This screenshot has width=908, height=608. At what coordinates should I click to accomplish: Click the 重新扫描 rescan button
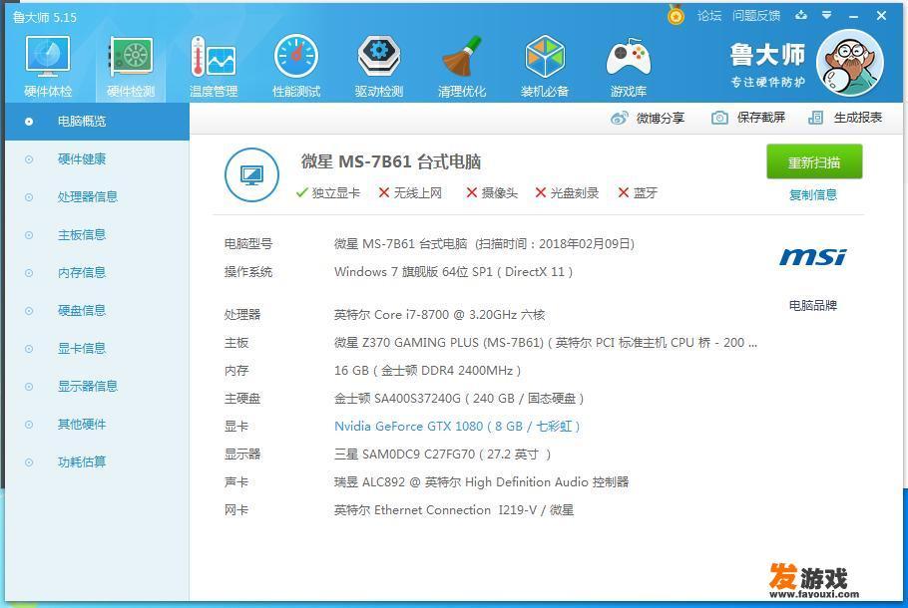click(x=814, y=162)
